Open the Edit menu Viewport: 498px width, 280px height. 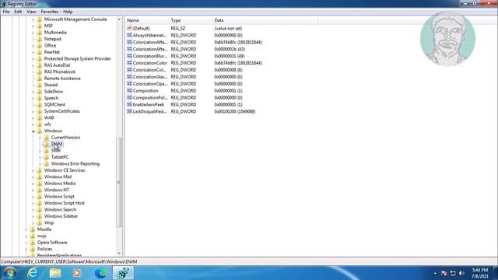(18, 12)
